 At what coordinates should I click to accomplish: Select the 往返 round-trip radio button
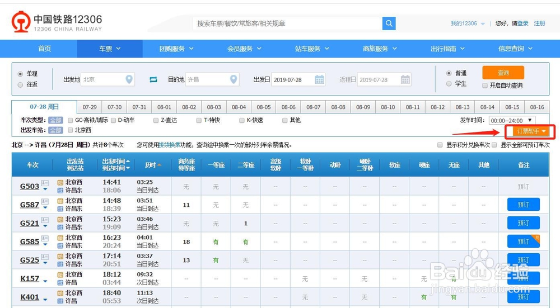[20, 84]
